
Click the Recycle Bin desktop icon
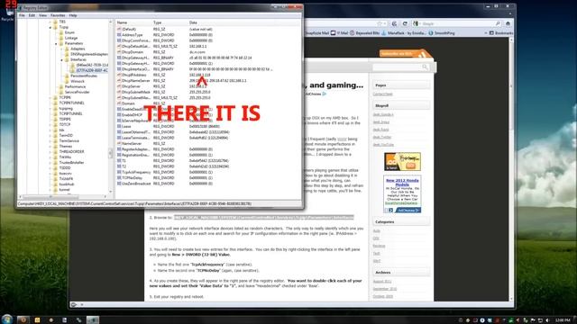[8, 14]
